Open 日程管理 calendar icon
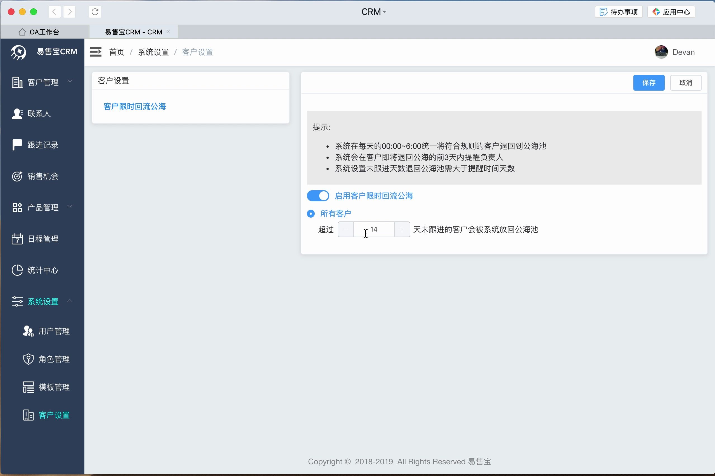The width and height of the screenshot is (715, 476). point(17,239)
